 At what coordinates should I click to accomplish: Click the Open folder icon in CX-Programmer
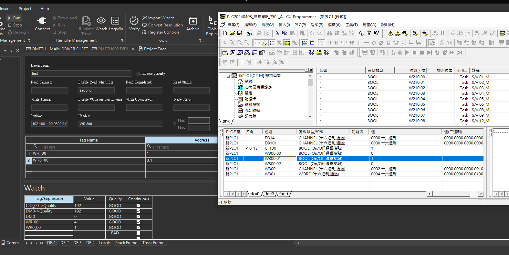[232, 33]
